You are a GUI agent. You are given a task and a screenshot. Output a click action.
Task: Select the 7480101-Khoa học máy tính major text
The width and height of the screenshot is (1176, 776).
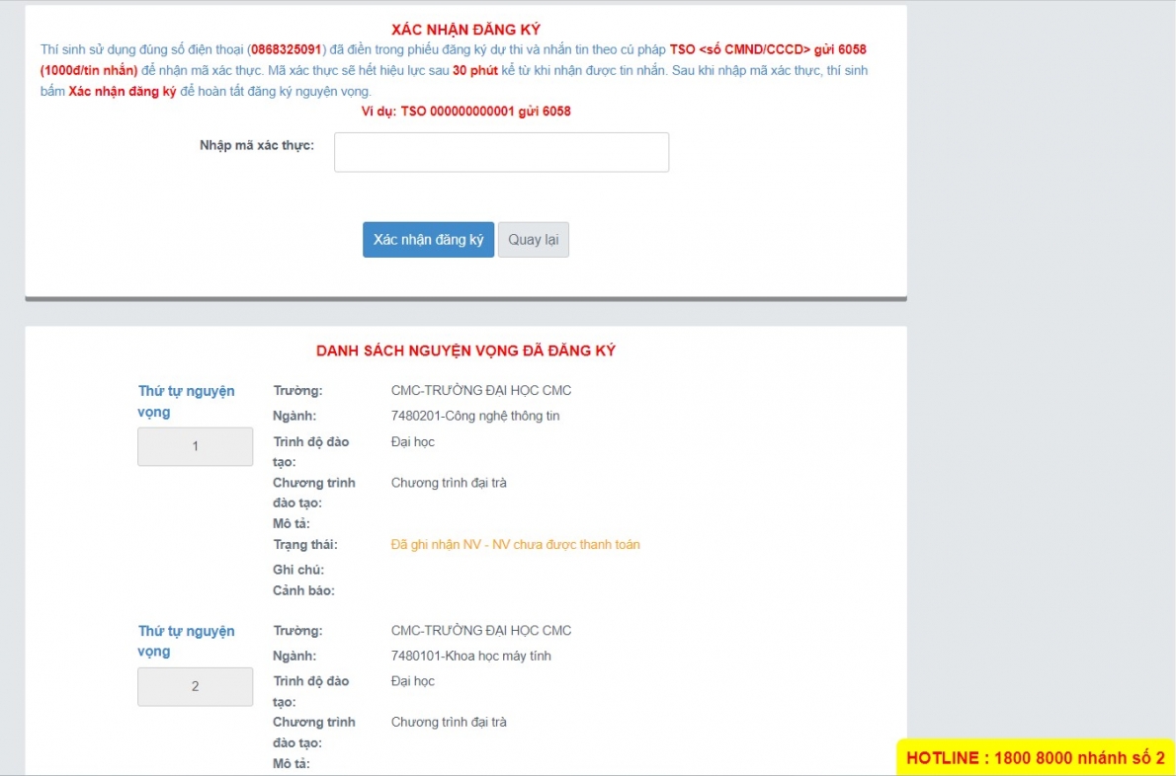click(x=470, y=656)
